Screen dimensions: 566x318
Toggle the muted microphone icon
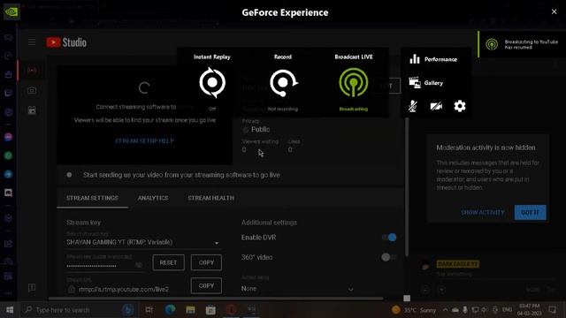pyautogui.click(x=413, y=106)
